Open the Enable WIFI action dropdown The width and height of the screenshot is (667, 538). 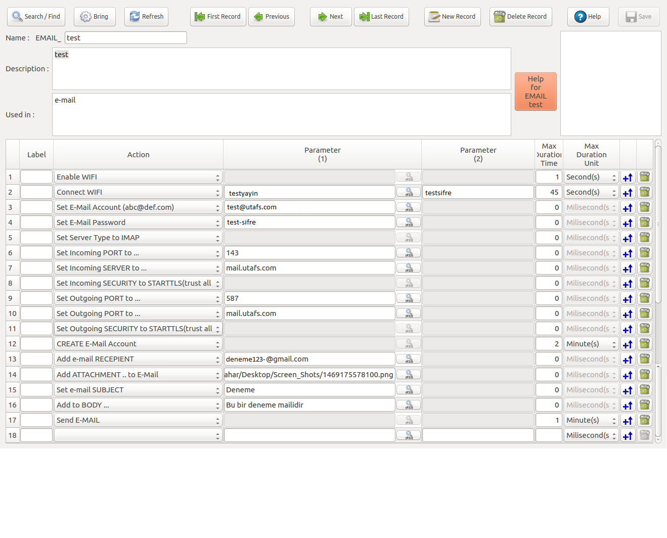pyautogui.click(x=138, y=177)
